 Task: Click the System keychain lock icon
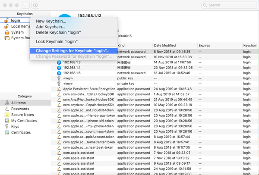[x=7, y=32]
